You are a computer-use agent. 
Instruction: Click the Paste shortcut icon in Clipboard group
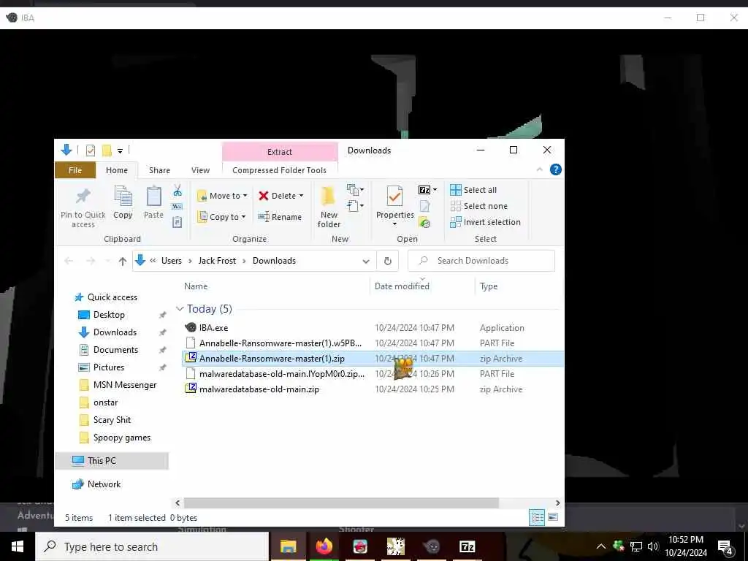click(x=178, y=222)
